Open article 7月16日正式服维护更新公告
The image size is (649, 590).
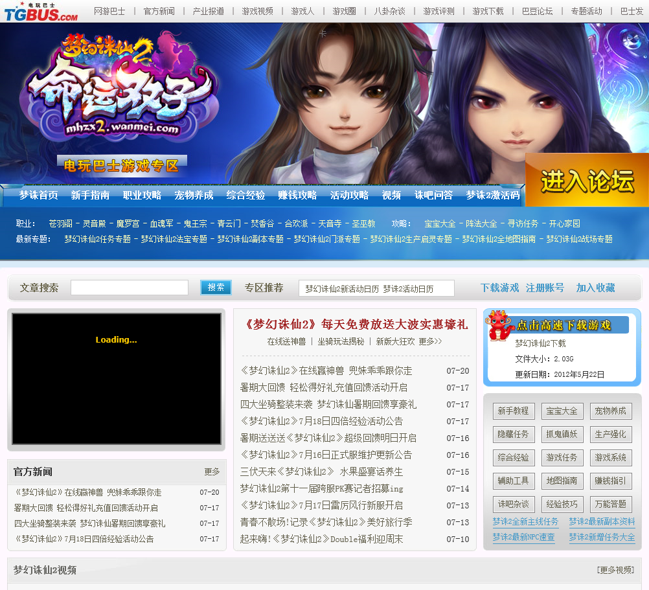[326, 455]
